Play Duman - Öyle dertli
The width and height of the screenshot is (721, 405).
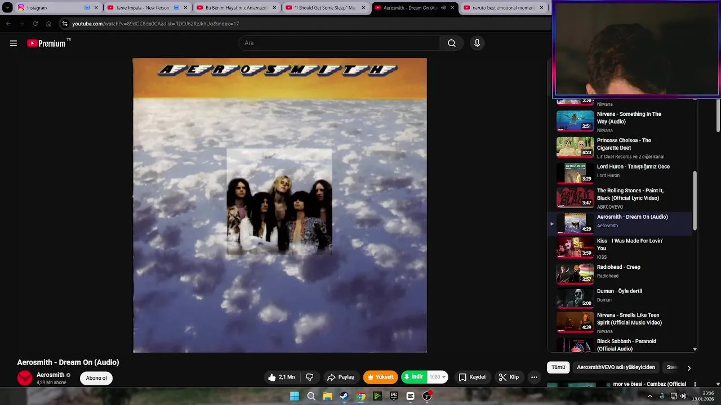620,298
